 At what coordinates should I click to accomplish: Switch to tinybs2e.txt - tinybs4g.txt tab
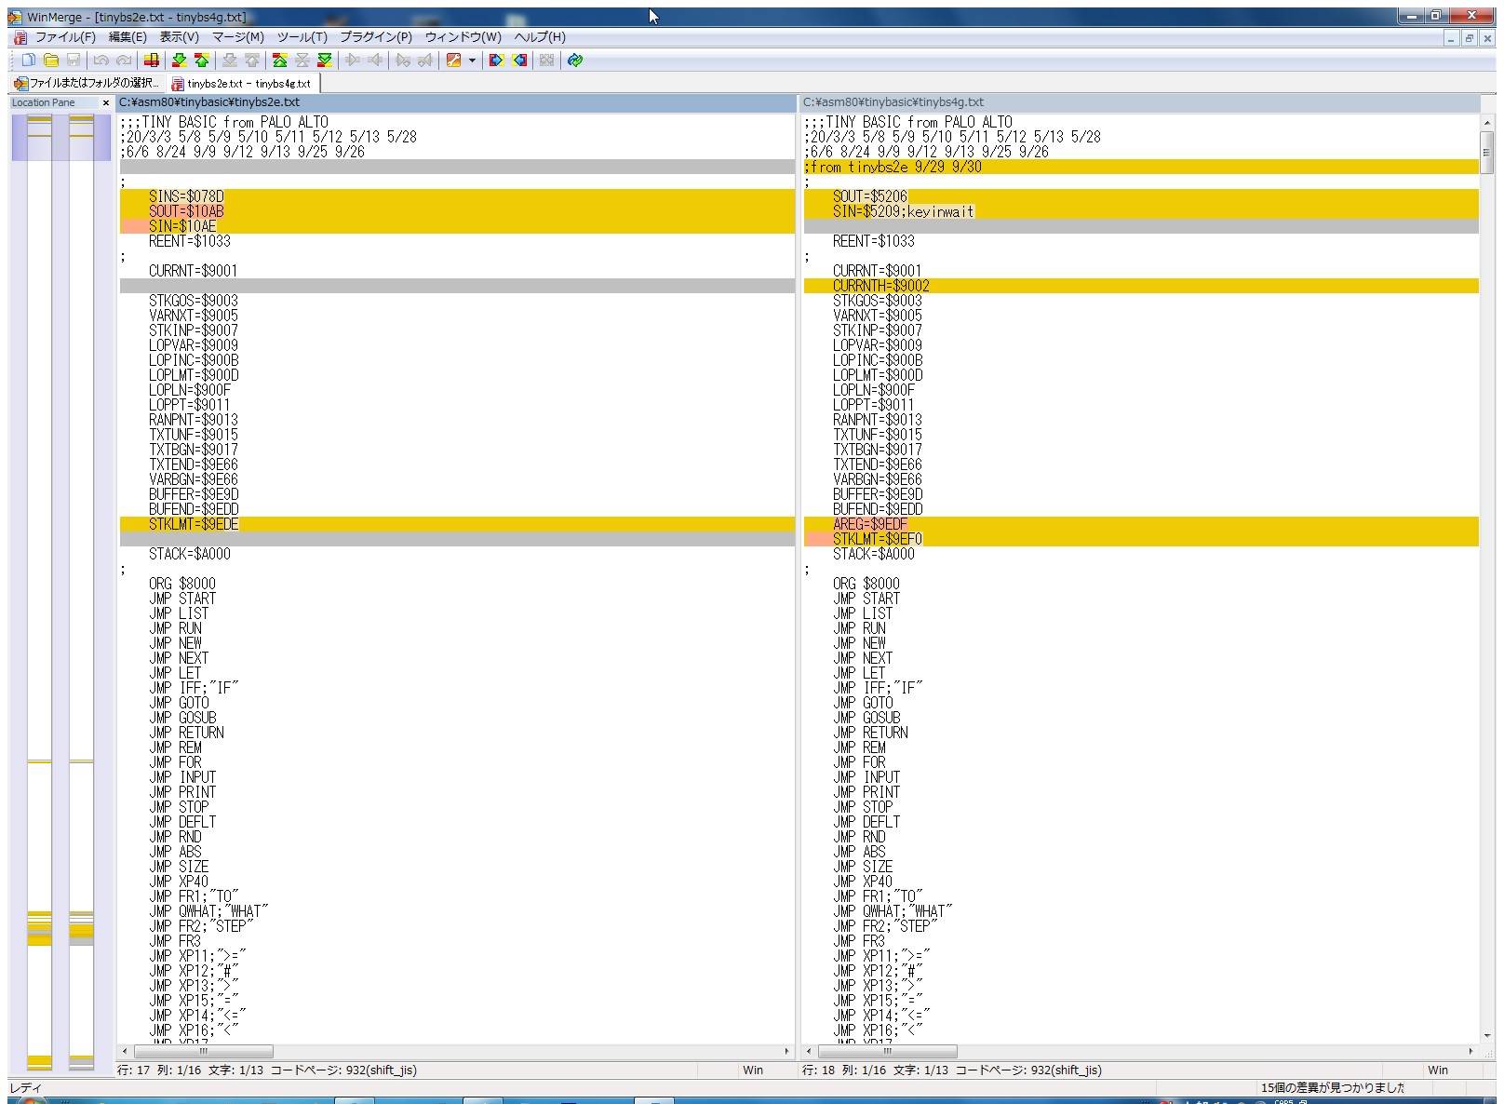pyautogui.click(x=242, y=83)
